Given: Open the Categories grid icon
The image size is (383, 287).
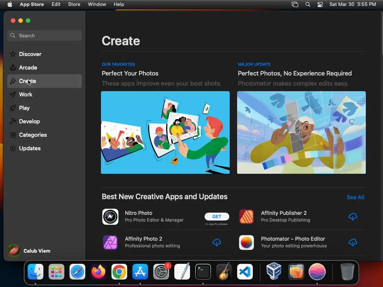Looking at the screenshot, I should [13, 135].
